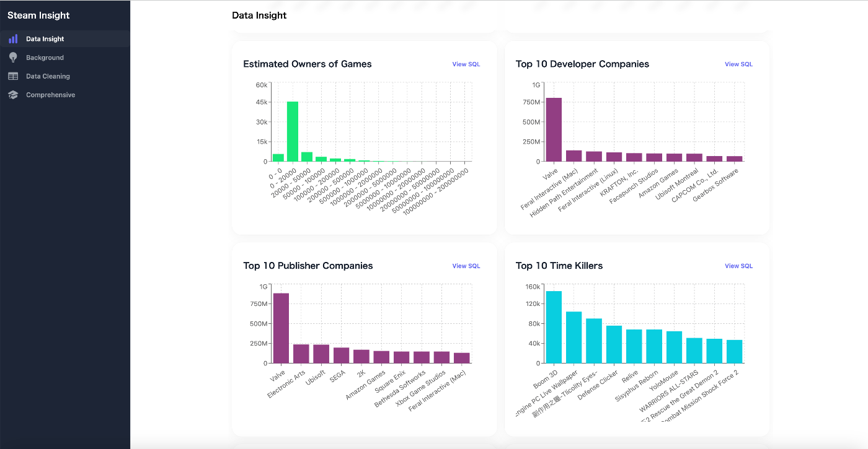
Task: Click the Facepunch Studios axis label
Action: coord(634,185)
